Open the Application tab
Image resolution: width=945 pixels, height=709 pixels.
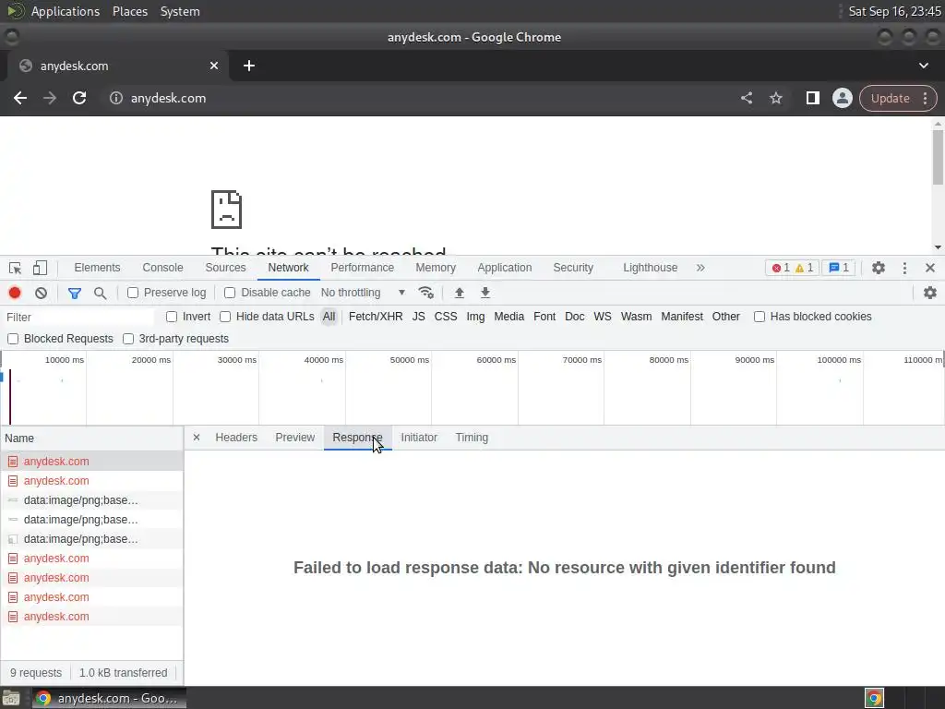pyautogui.click(x=505, y=269)
